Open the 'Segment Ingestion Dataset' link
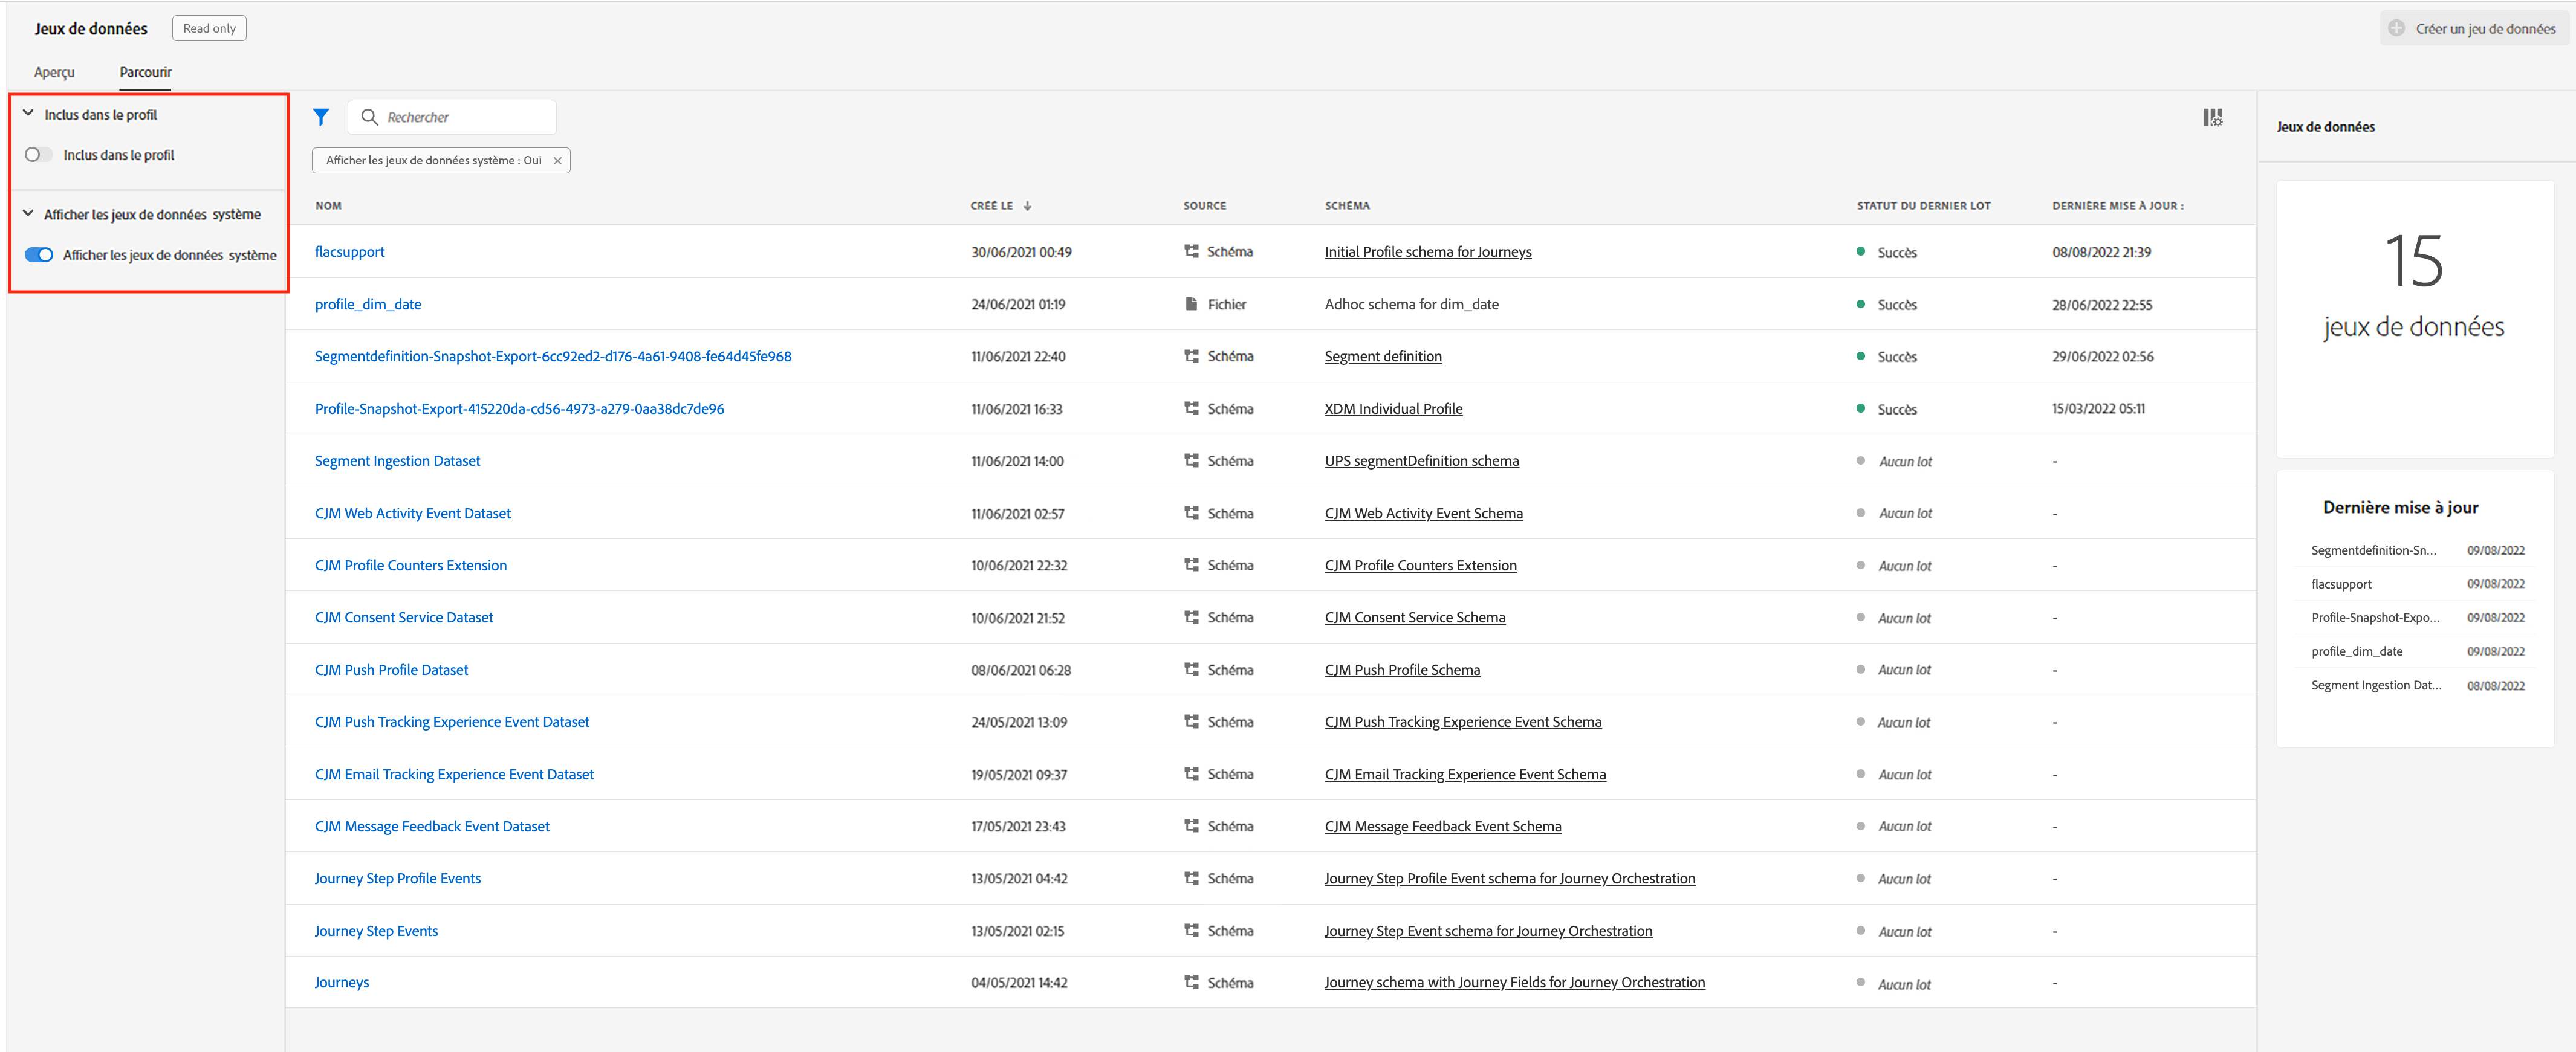This screenshot has height=1052, width=2576. coord(397,460)
